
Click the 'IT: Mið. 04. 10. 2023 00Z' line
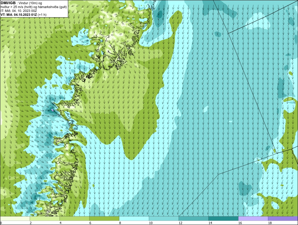point(18,11)
